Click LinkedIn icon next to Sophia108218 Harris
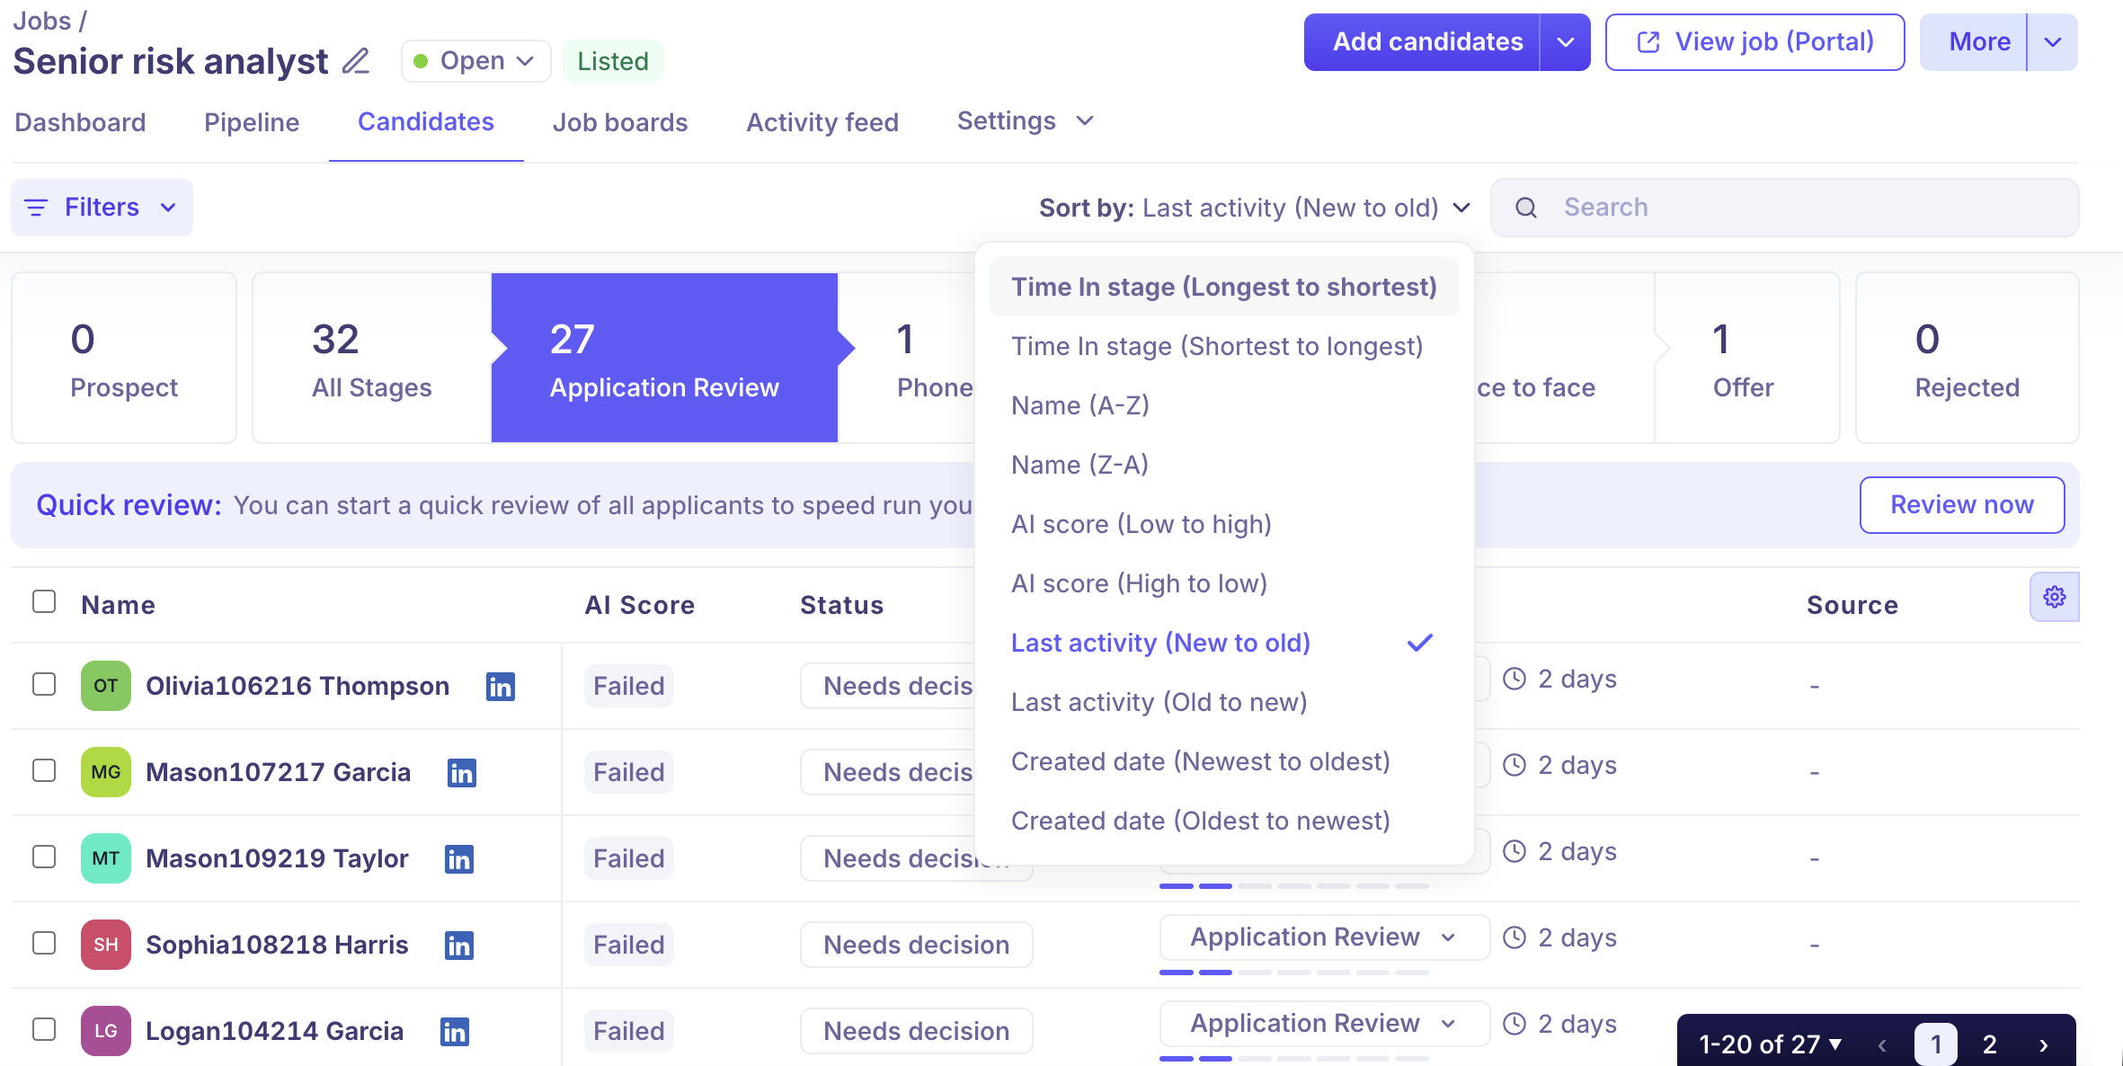 (459, 946)
